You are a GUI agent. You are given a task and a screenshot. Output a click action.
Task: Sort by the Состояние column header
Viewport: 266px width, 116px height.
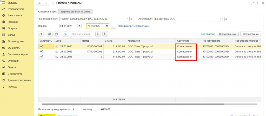click(188, 41)
